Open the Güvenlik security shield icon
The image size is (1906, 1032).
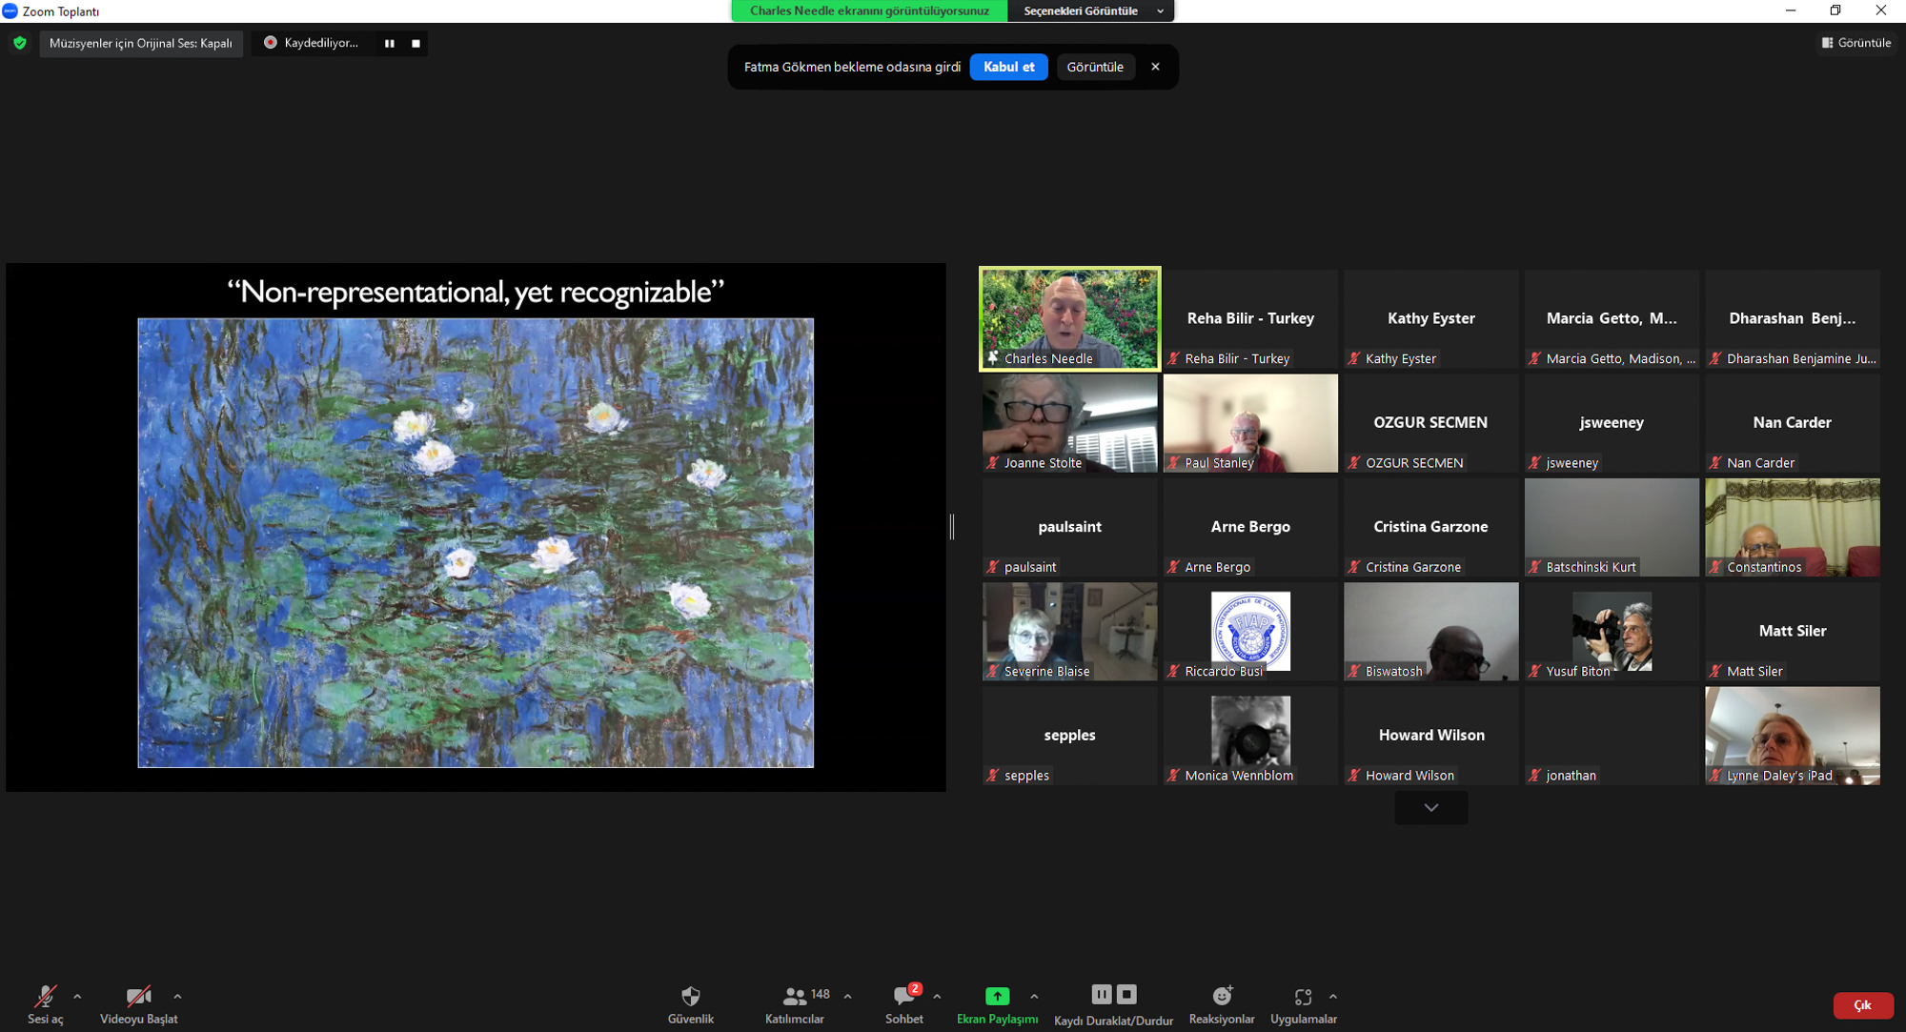[x=691, y=997]
